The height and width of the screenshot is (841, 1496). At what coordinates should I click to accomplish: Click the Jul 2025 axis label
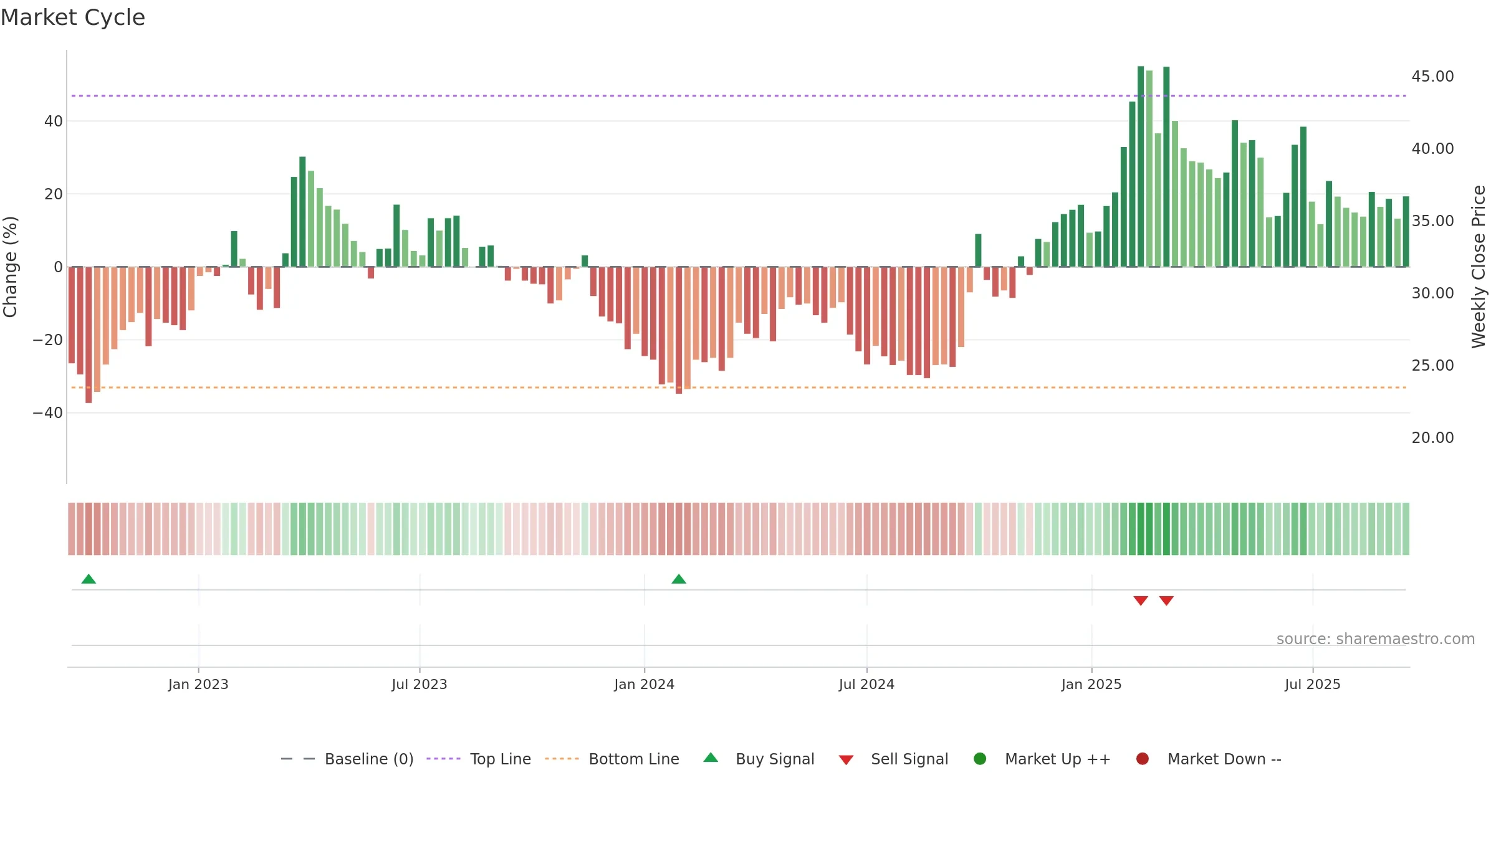(x=1313, y=684)
